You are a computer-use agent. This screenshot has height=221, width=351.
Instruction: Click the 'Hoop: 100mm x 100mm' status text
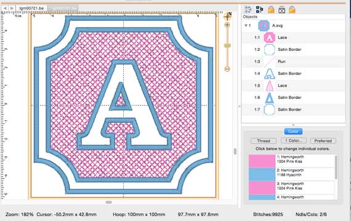(x=139, y=214)
